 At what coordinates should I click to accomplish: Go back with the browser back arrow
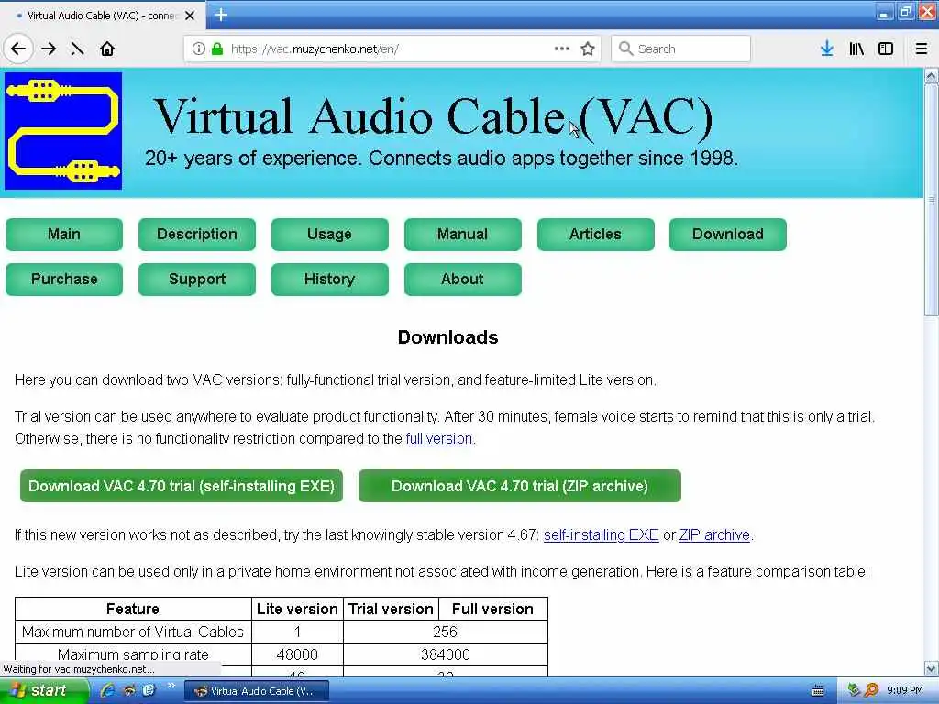coord(18,49)
